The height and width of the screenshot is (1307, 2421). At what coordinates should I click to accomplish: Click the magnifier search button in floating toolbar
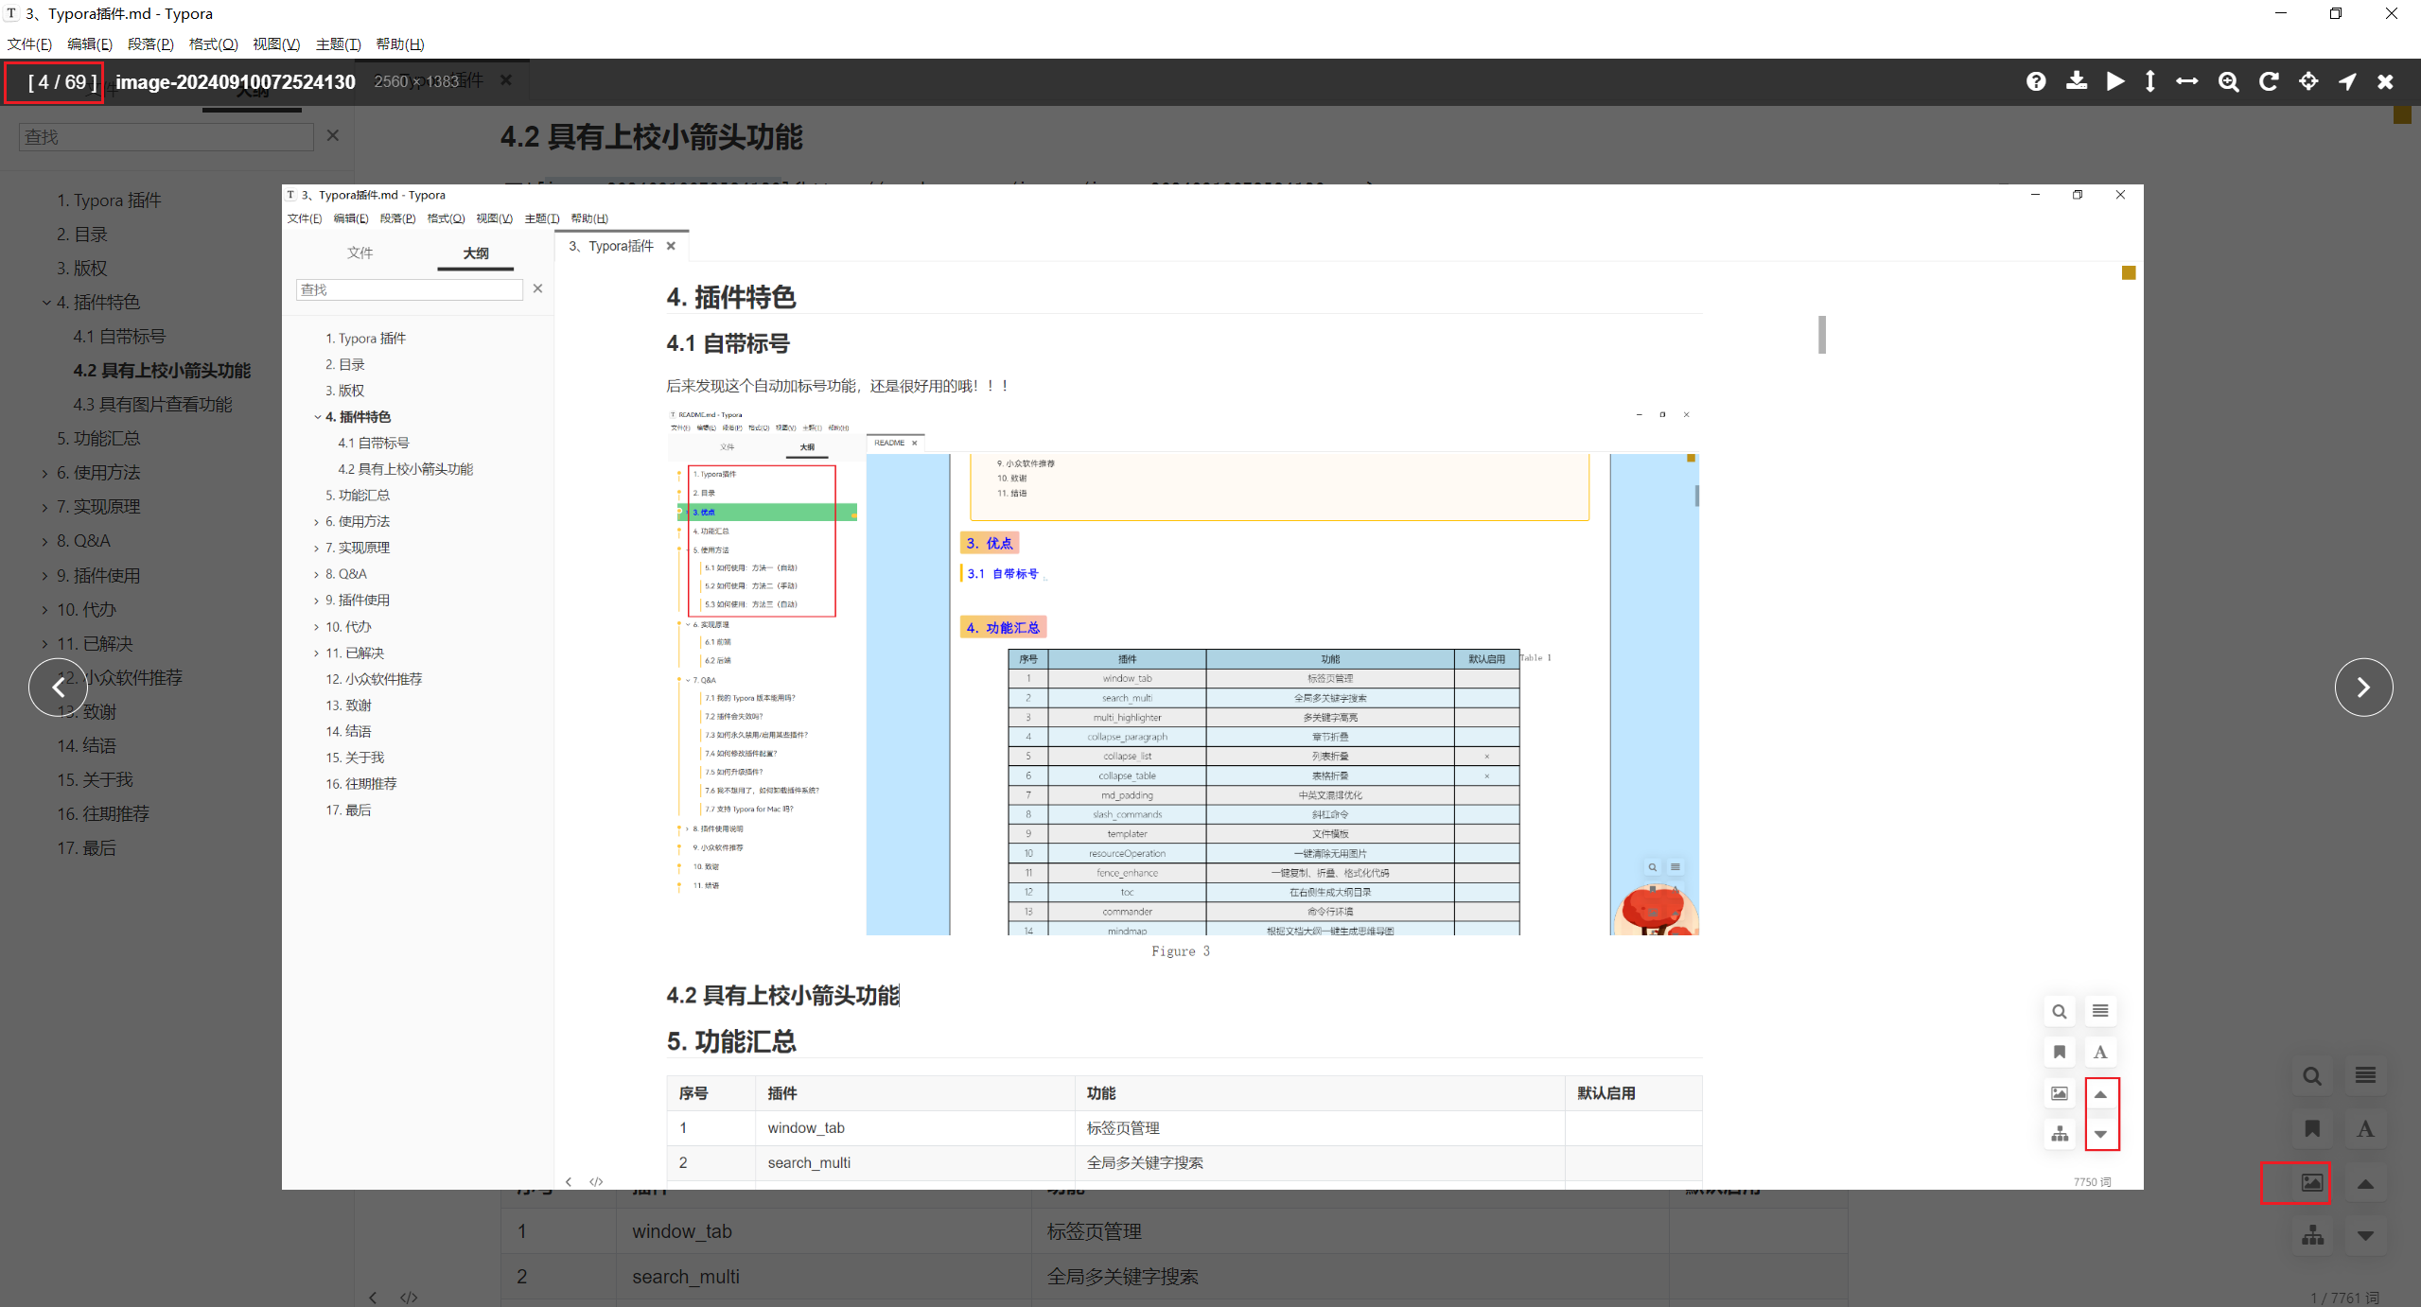[x=2311, y=1076]
